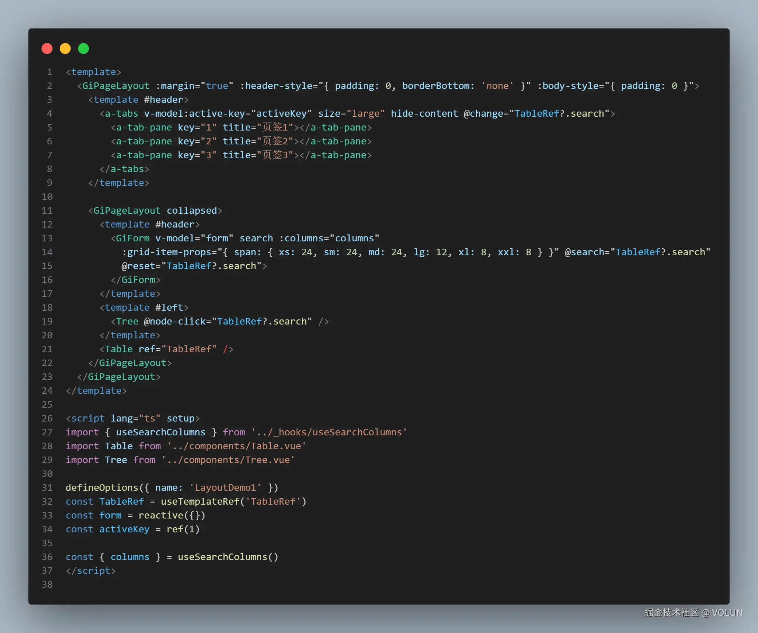The height and width of the screenshot is (633, 758).
Task: Click the 页签3 tab title text
Action: click(276, 155)
